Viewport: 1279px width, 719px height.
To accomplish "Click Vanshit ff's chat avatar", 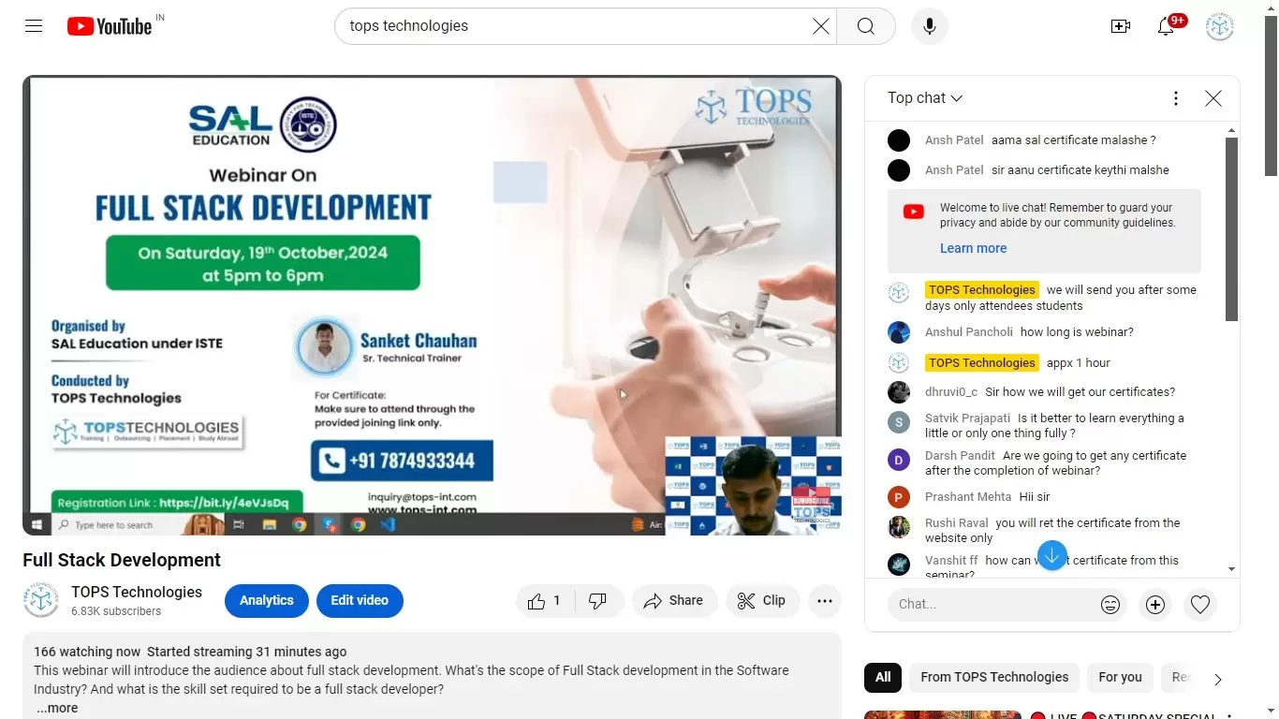I will 899,565.
